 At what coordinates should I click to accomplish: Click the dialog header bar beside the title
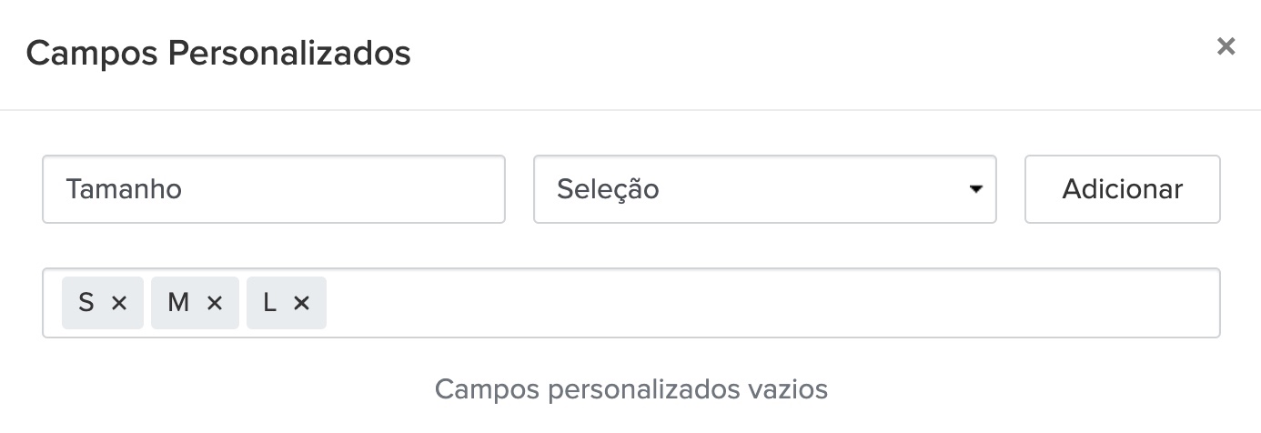click(x=773, y=54)
